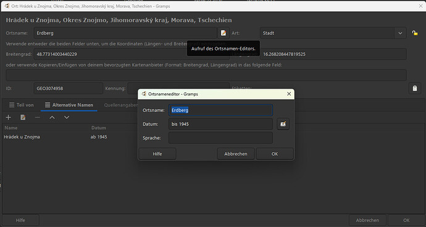Confirm Ortsnameneditor dialog with OK
Screen dimensions: 426x227
pyautogui.click(x=275, y=154)
